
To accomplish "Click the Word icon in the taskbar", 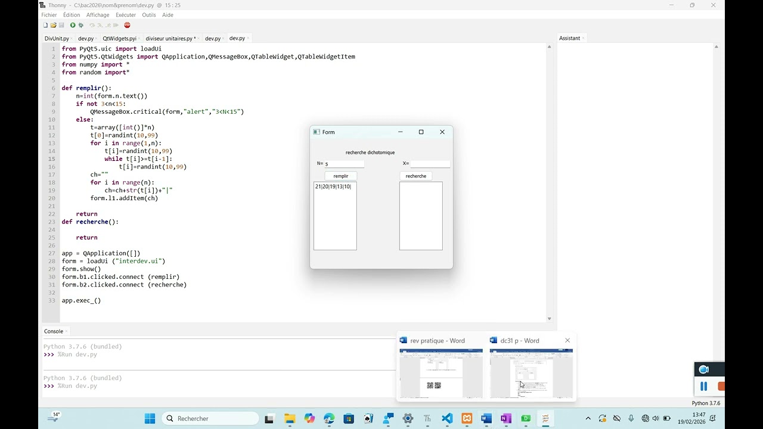I will click(x=486, y=418).
